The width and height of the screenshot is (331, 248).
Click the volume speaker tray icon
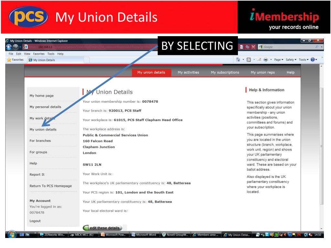coord(311,235)
